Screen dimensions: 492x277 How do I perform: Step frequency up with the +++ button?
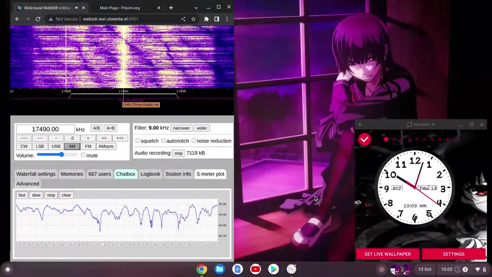[120, 138]
